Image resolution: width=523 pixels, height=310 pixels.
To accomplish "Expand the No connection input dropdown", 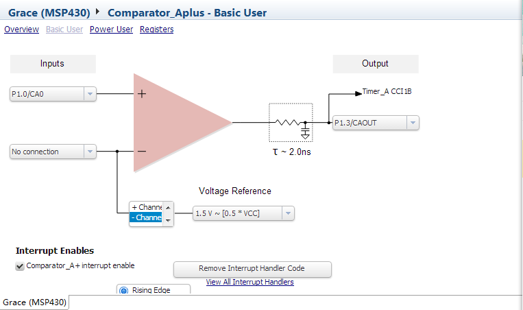I will click(x=90, y=152).
